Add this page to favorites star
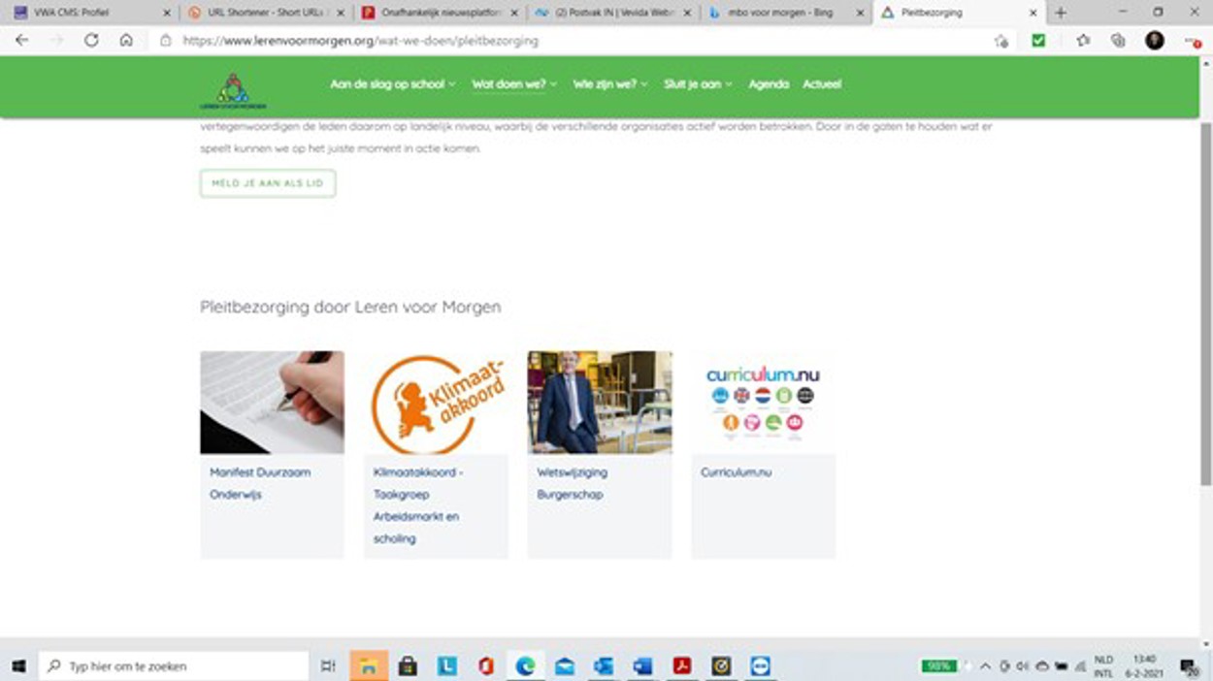 point(1000,41)
